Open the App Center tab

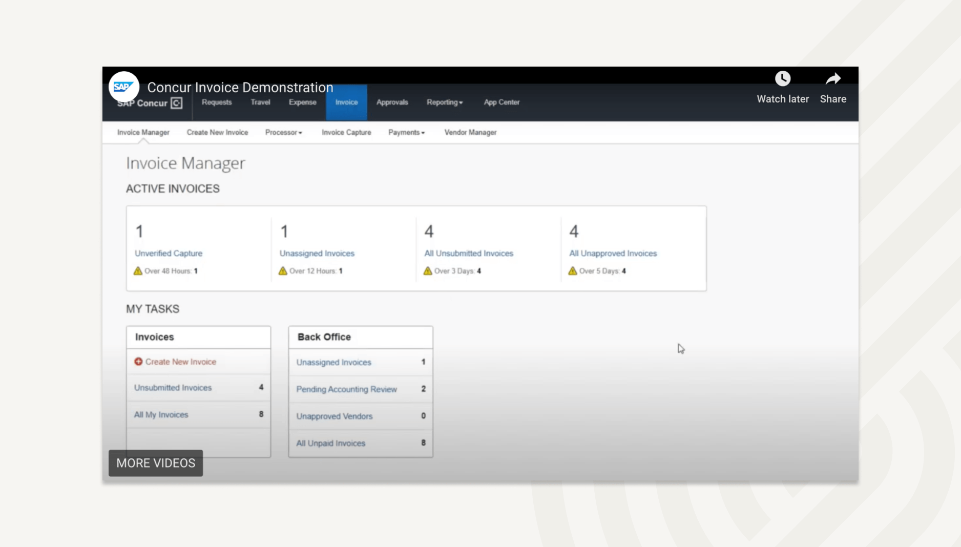pos(502,102)
